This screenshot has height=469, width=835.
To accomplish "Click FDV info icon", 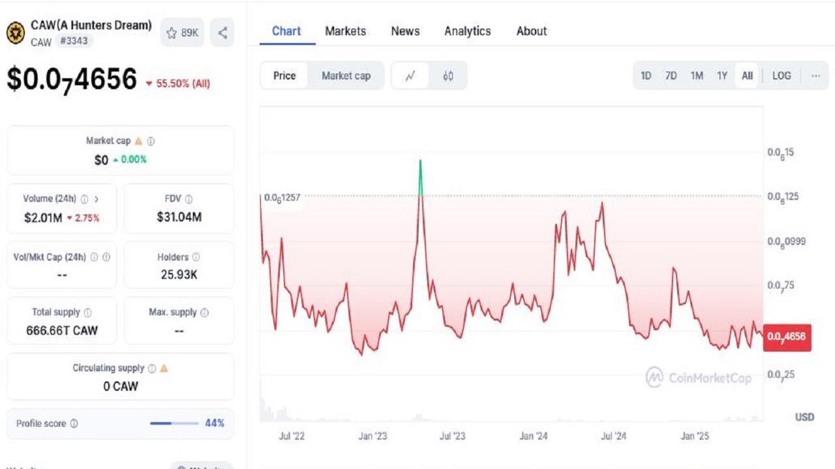I will coord(189,199).
